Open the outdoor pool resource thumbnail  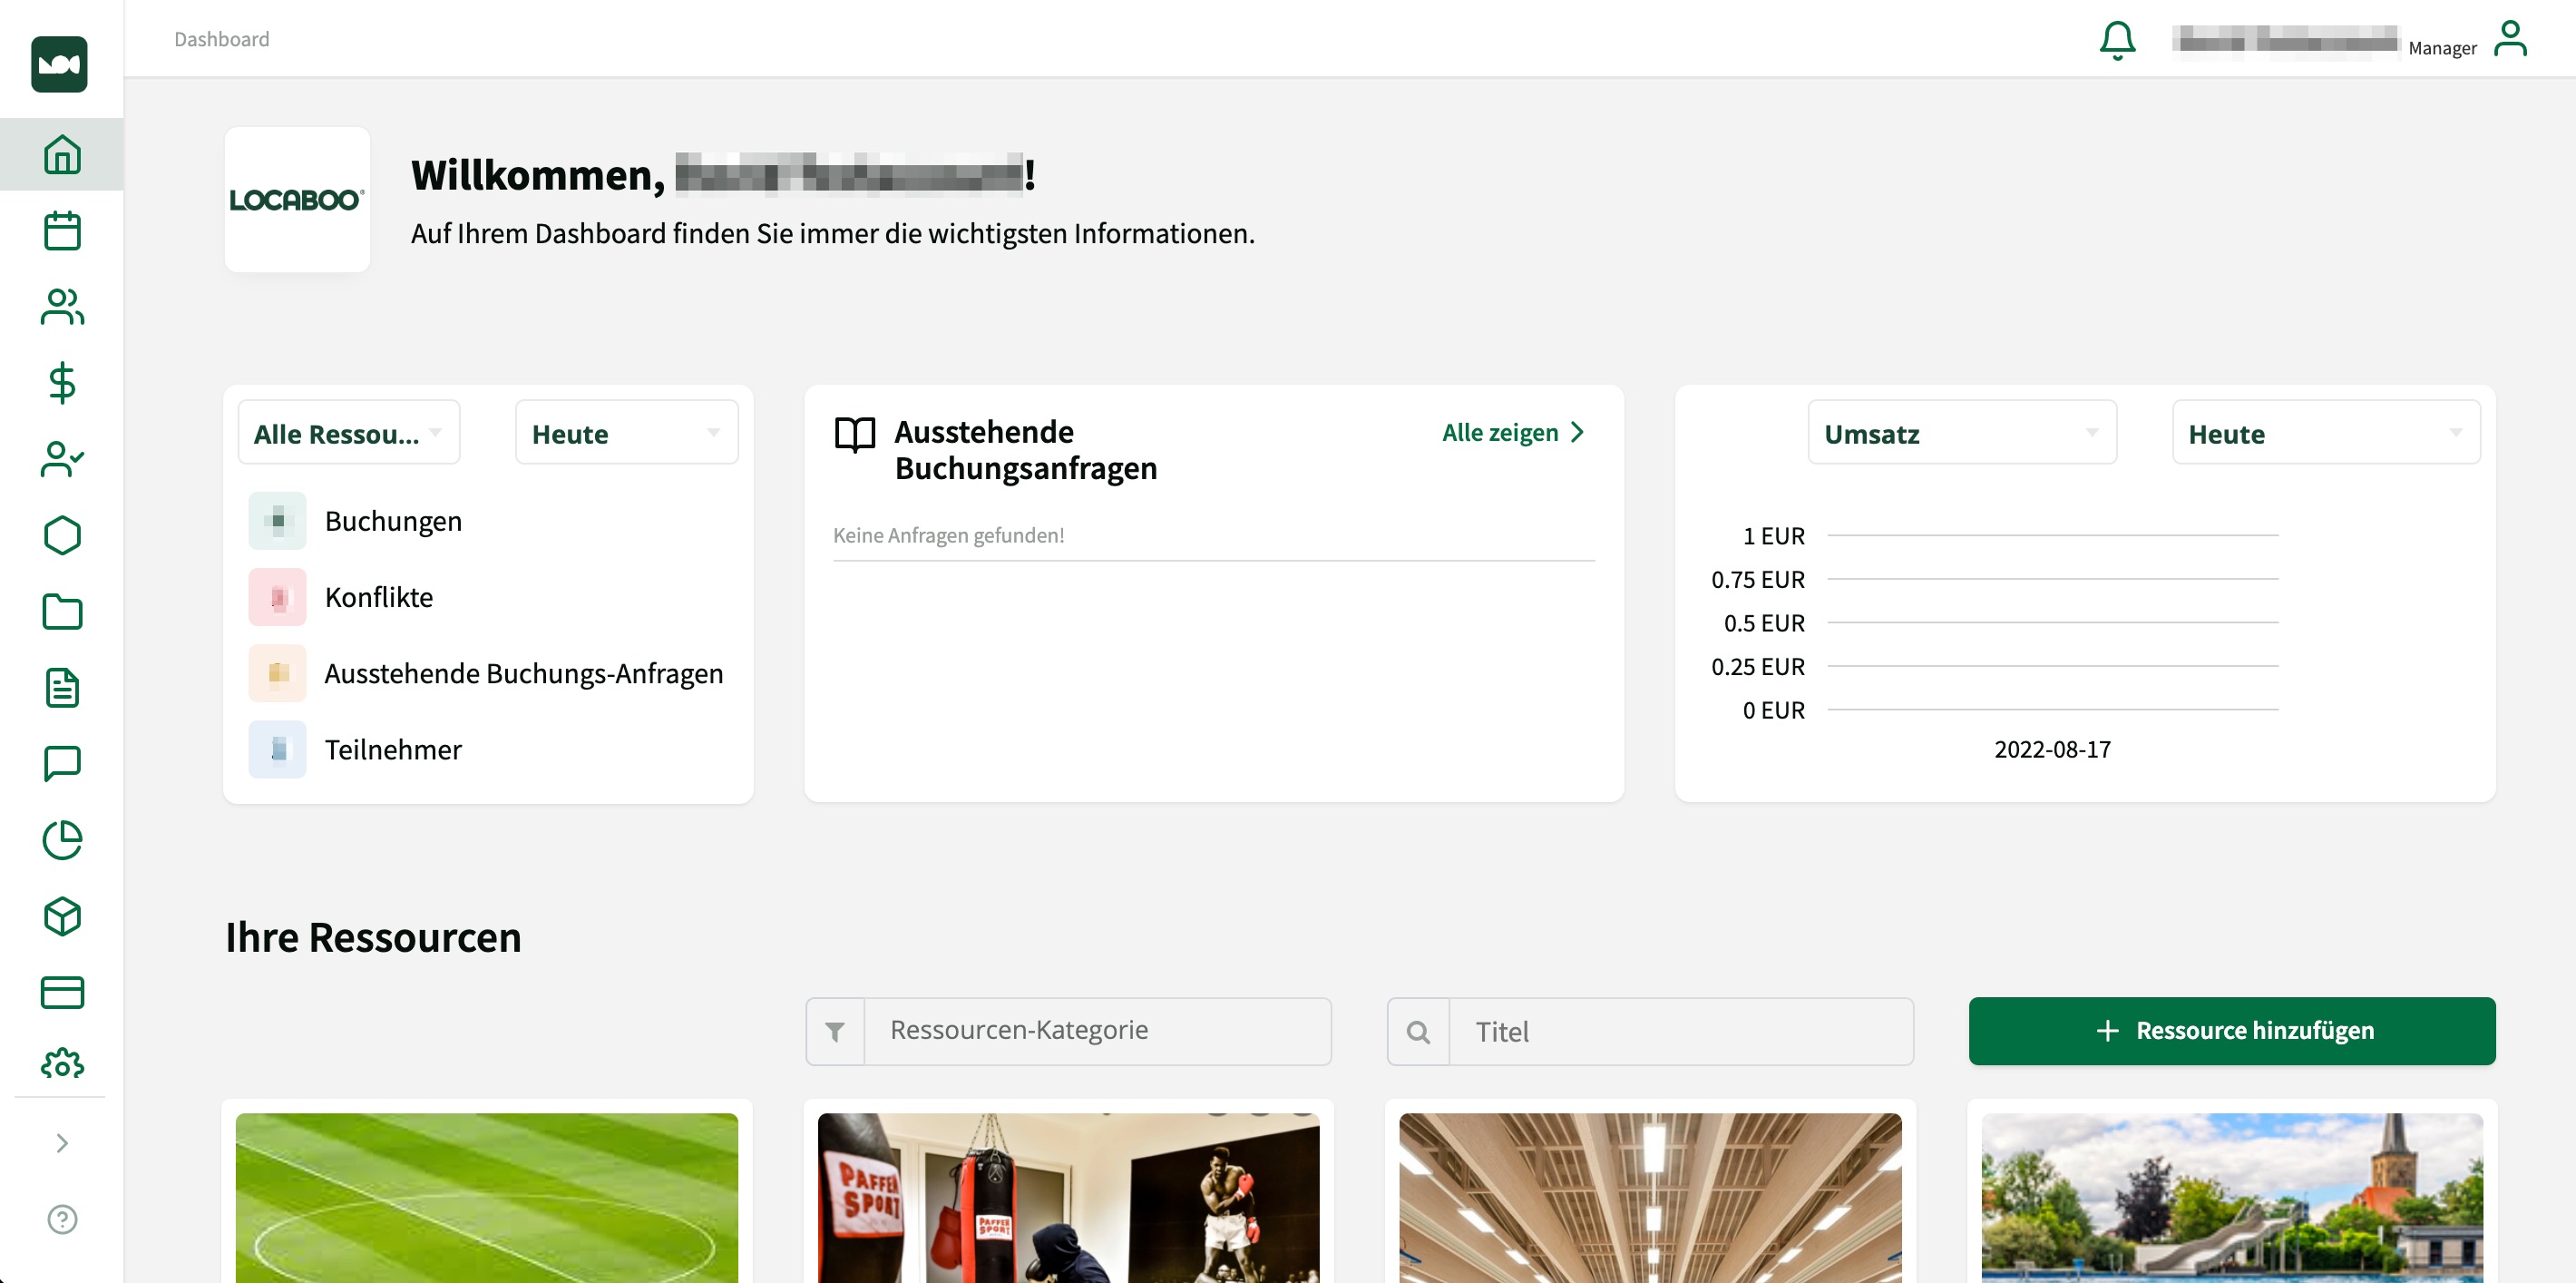point(2232,1197)
